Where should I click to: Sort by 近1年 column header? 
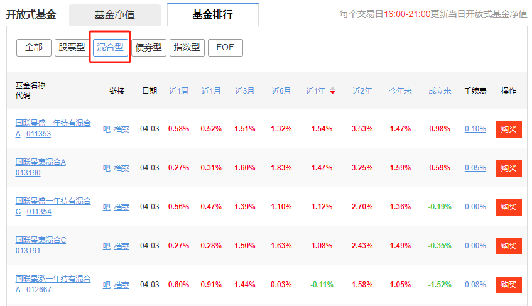click(x=316, y=91)
